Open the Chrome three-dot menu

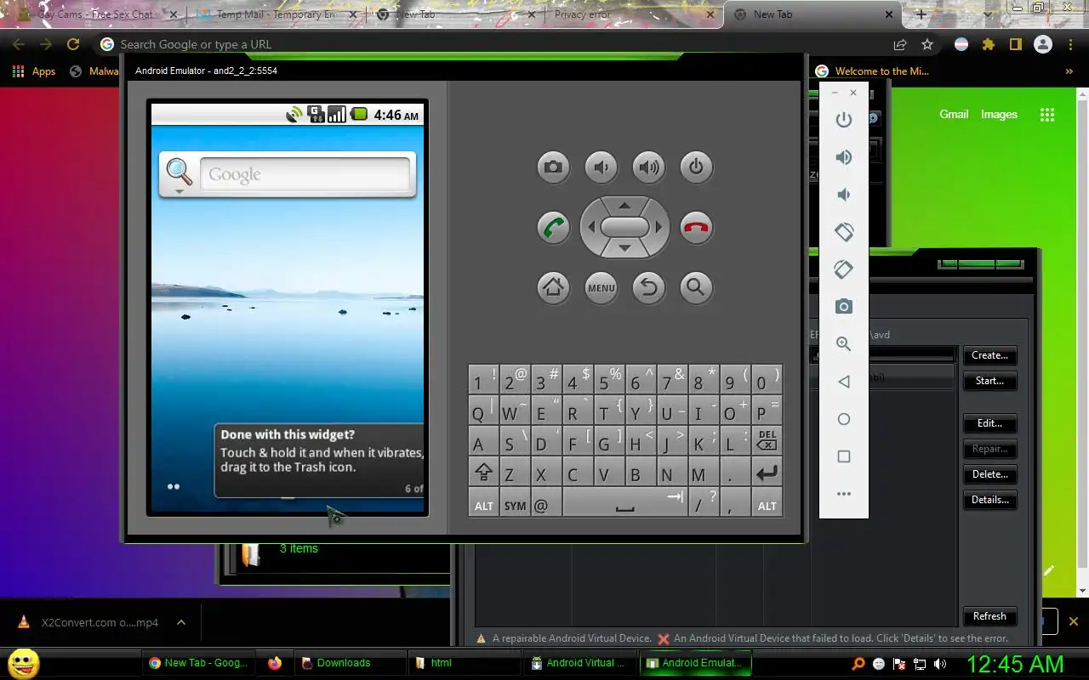[x=1070, y=44]
